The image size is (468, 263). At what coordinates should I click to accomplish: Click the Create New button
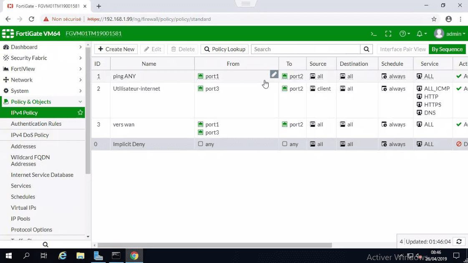click(116, 49)
